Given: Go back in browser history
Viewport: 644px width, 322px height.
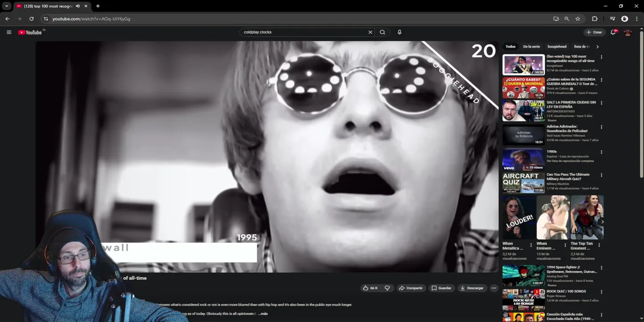Looking at the screenshot, I should pyautogui.click(x=7, y=19).
